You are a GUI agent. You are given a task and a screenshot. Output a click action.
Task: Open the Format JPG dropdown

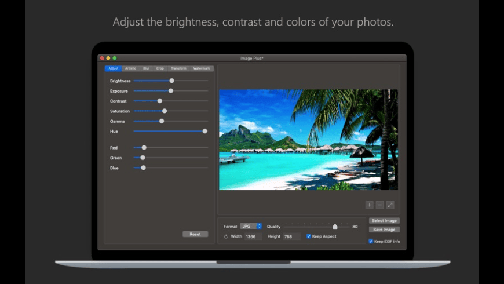[251, 227]
